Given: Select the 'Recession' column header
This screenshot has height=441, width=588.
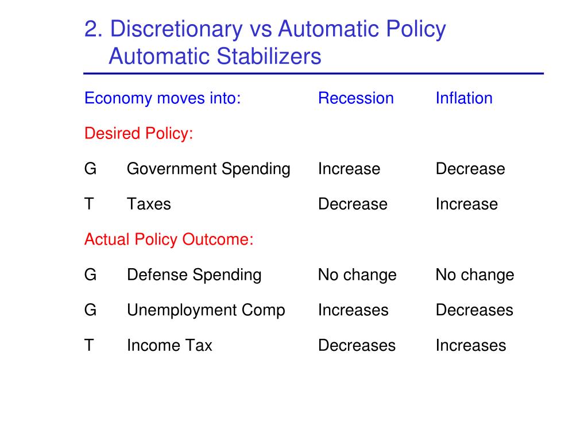Looking at the screenshot, I should (x=356, y=98).
